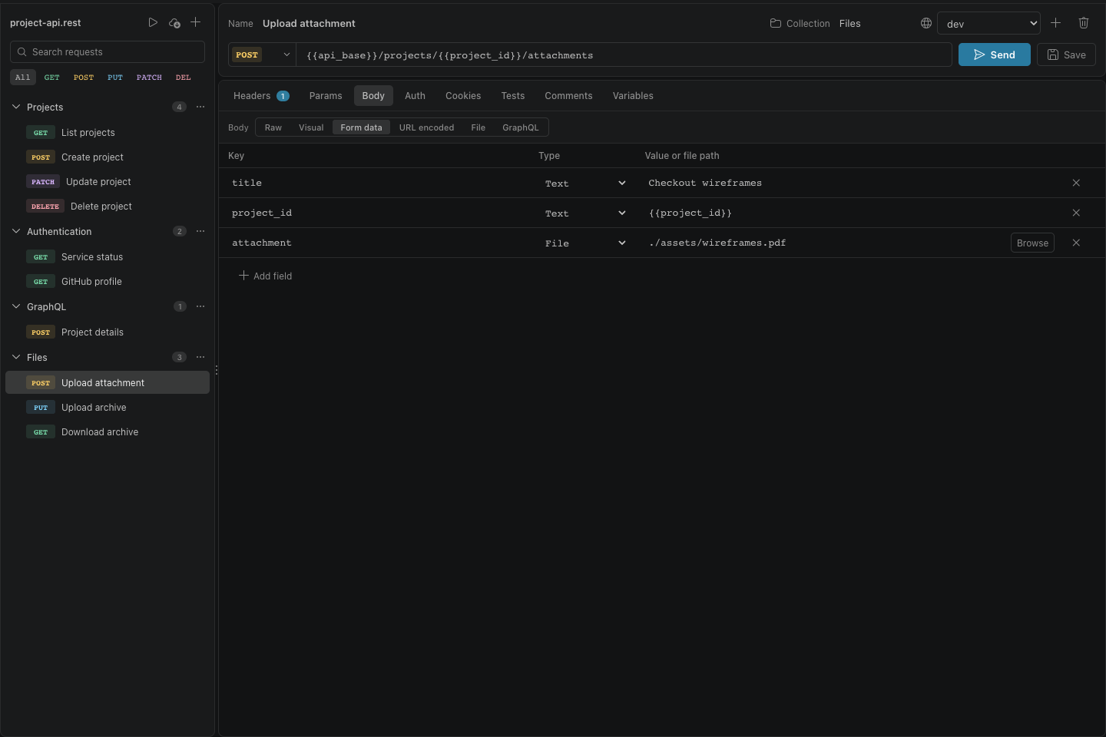The width and height of the screenshot is (1106, 737).
Task: Click the sidebar splitter handle
Action: tap(217, 370)
